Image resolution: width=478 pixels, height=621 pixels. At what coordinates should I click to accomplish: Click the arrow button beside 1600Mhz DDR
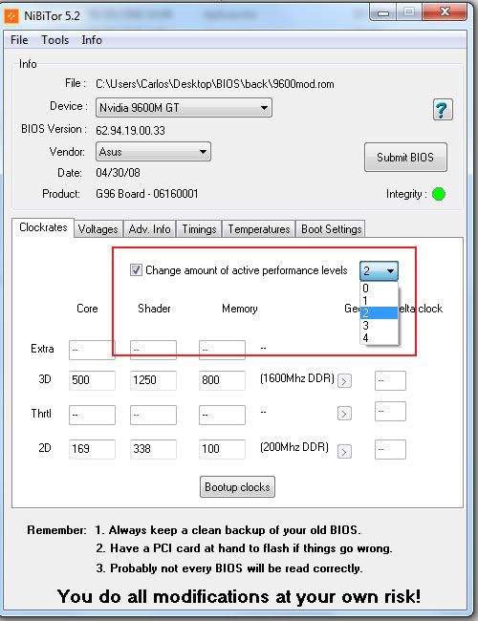coord(344,381)
